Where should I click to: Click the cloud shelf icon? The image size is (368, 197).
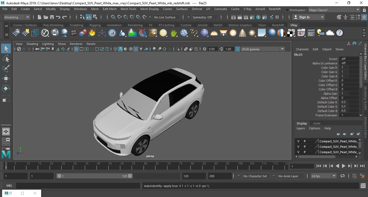tap(330, 33)
